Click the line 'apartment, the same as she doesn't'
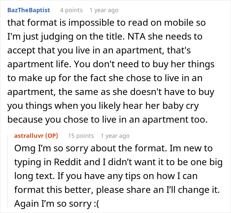 click(x=111, y=92)
